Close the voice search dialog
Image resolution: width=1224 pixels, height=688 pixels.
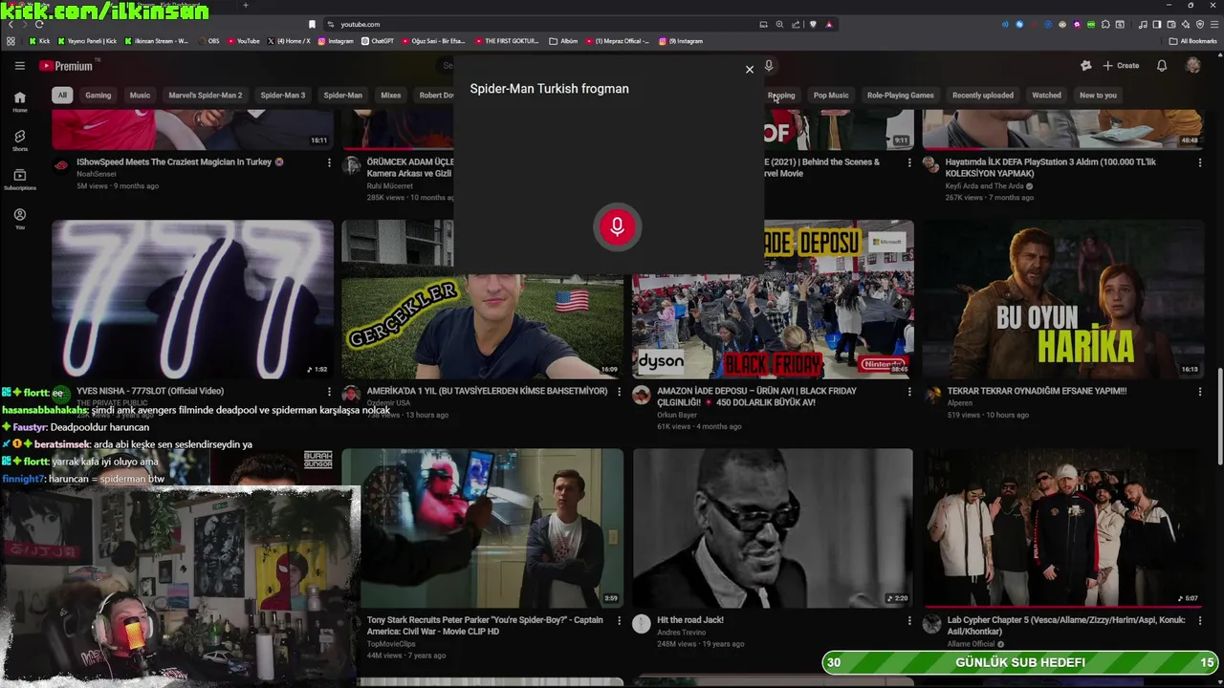tap(750, 69)
